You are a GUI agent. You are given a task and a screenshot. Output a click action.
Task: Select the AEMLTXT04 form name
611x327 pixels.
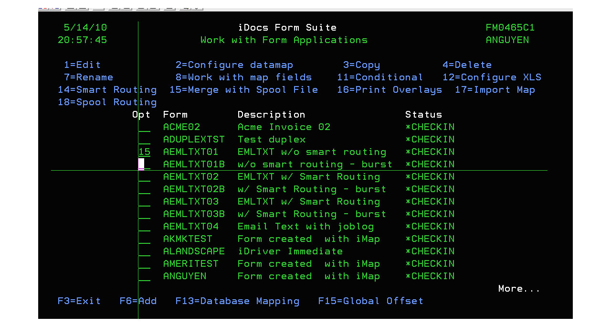click(191, 227)
